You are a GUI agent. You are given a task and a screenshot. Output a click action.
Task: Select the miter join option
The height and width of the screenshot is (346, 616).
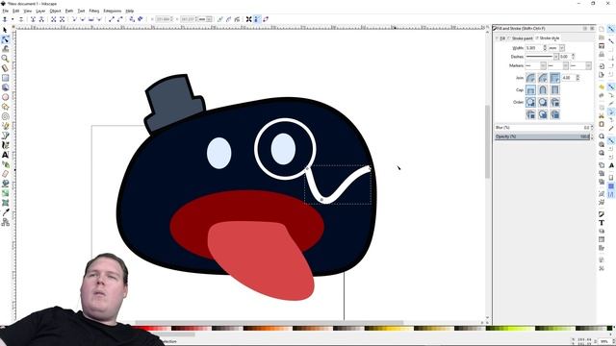tap(554, 78)
